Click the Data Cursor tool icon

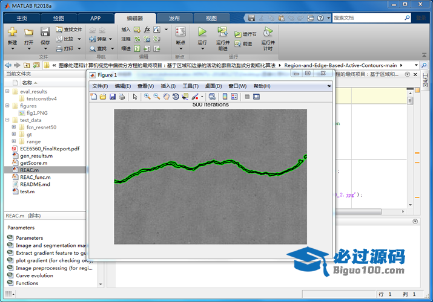pyautogui.click(x=185, y=97)
